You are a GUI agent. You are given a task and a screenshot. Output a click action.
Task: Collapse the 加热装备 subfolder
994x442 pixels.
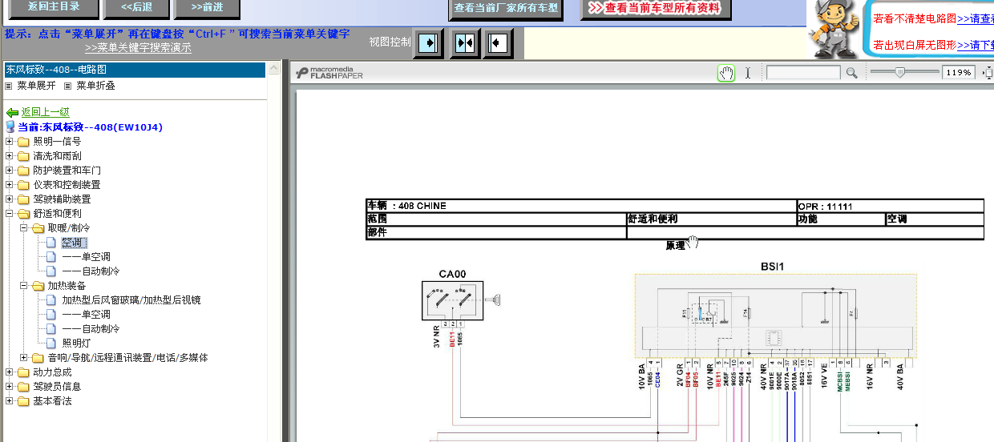23,286
